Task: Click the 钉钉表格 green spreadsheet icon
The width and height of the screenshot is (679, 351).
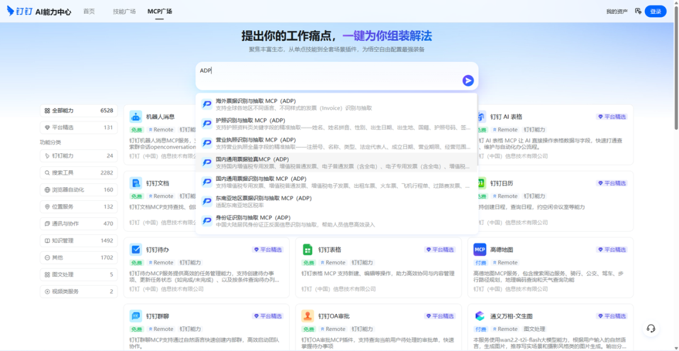Action: point(307,249)
